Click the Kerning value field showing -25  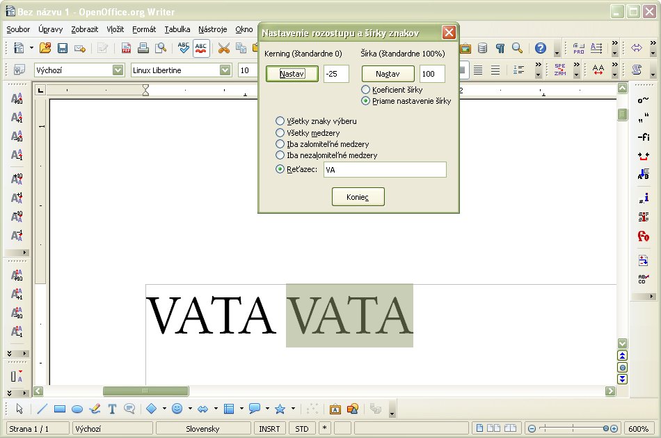(336, 74)
